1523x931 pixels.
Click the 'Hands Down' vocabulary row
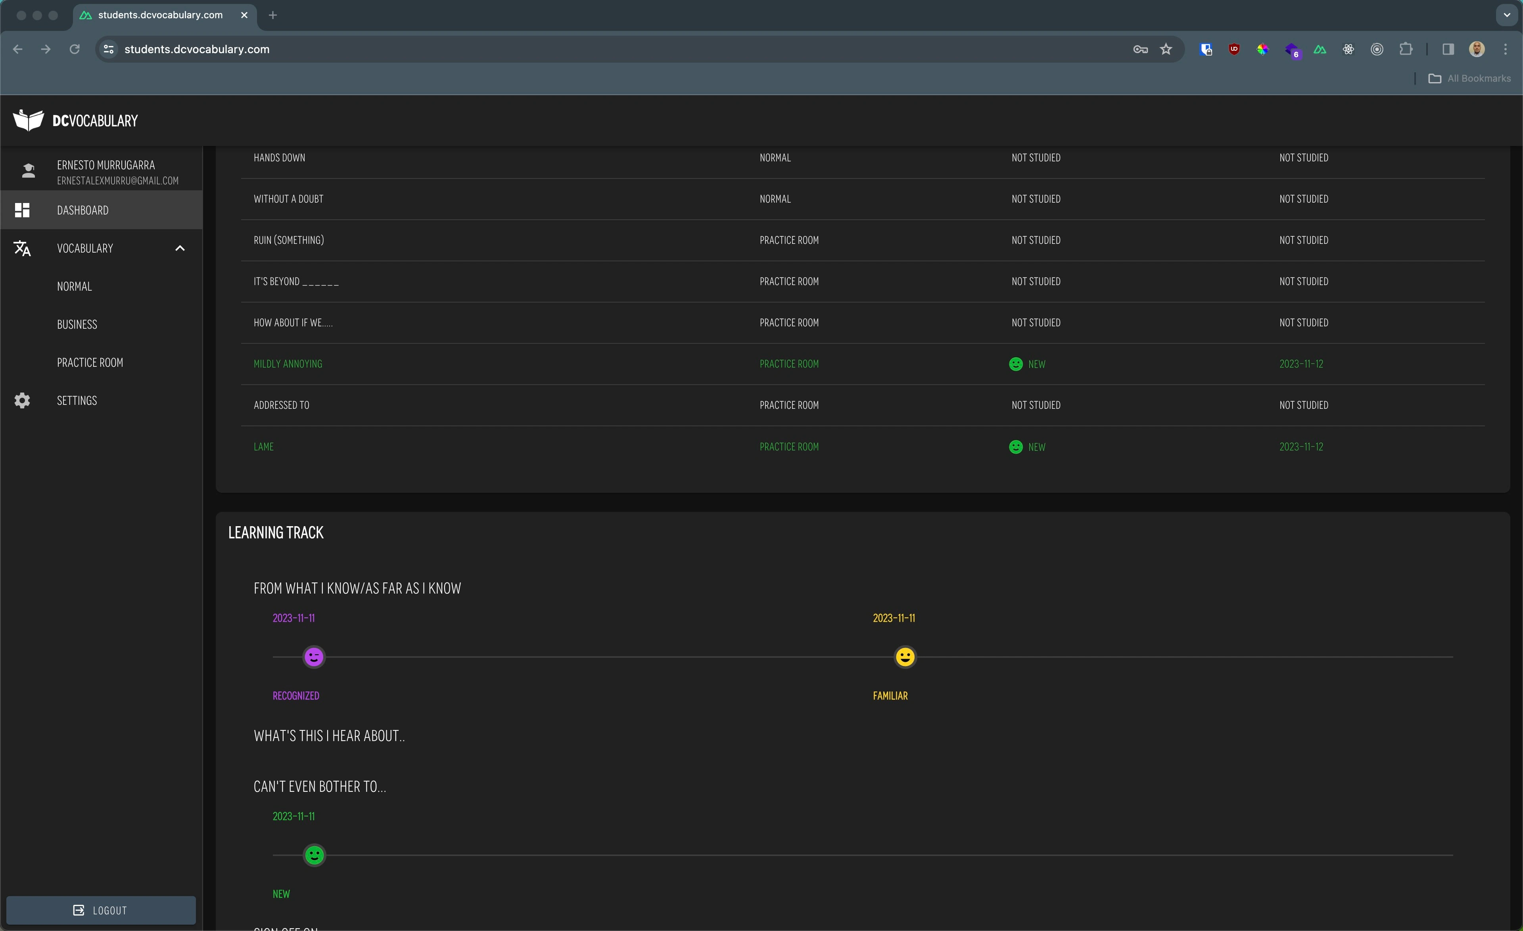863,157
